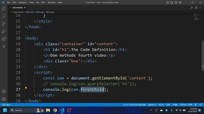204x114 pixels.
Task: Click the Ln 27, Col 35 status entry
Action: (135, 105)
